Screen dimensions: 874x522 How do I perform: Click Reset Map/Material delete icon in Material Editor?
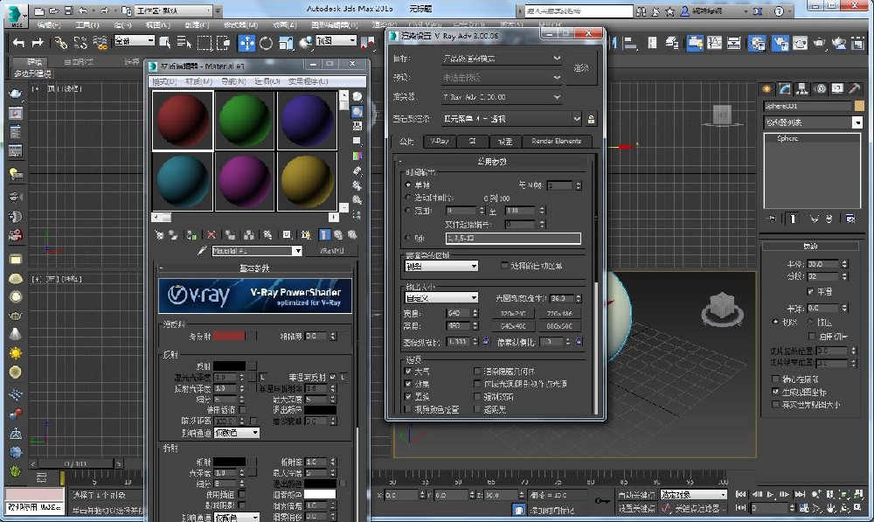212,235
